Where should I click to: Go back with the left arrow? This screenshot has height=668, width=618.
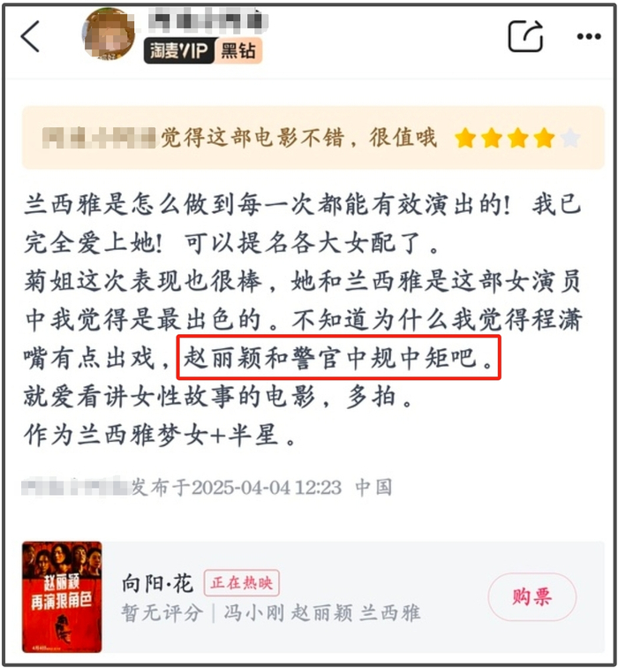pos(30,36)
